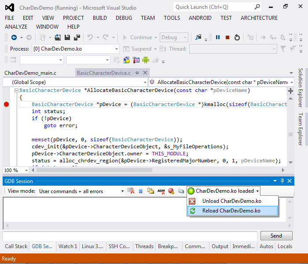Save the current file with floppy icon
The width and height of the screenshot is (308, 264).
pos(67,37)
